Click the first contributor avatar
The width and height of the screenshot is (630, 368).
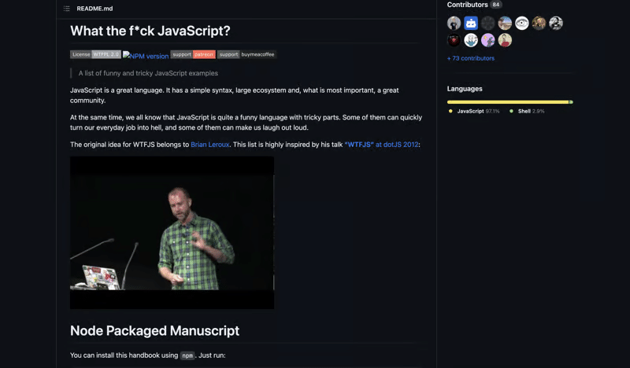pyautogui.click(x=454, y=24)
